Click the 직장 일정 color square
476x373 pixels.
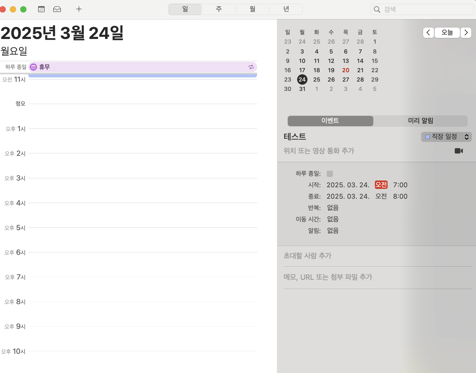428,137
